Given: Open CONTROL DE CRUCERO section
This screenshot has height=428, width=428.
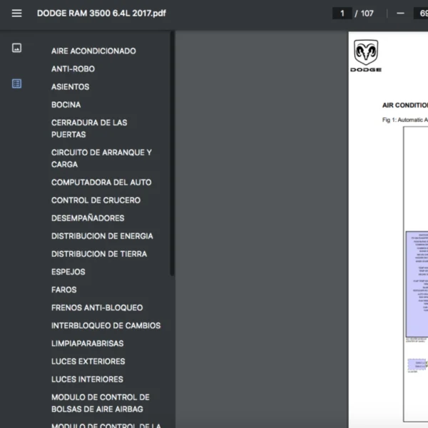Looking at the screenshot, I should tap(96, 200).
